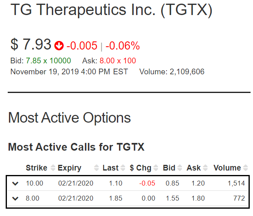253x216 pixels.
Task: Click sort arrows next to Last
Action: (x=123, y=168)
